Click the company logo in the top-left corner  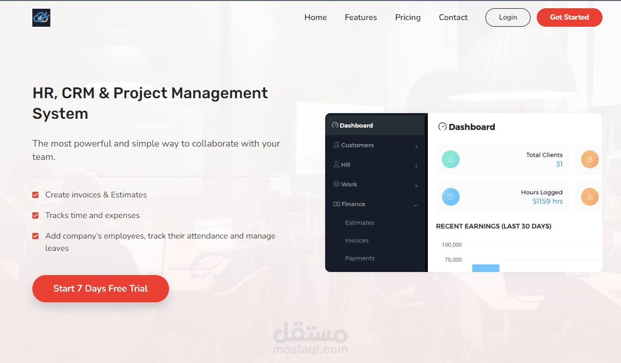(x=41, y=17)
